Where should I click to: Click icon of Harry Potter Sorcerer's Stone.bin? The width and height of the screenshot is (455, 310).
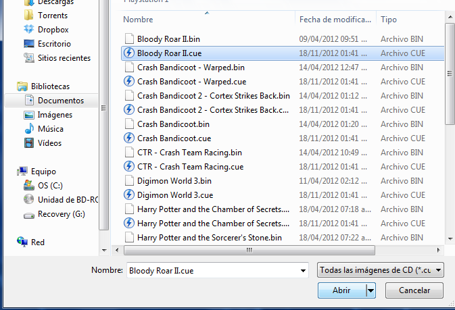click(x=129, y=238)
